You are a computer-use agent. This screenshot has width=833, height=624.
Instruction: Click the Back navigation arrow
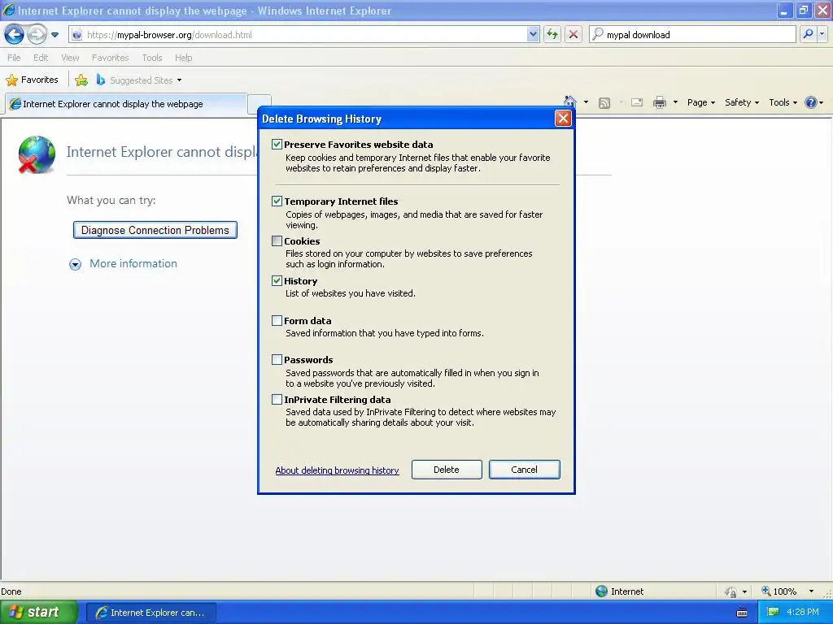(x=15, y=34)
